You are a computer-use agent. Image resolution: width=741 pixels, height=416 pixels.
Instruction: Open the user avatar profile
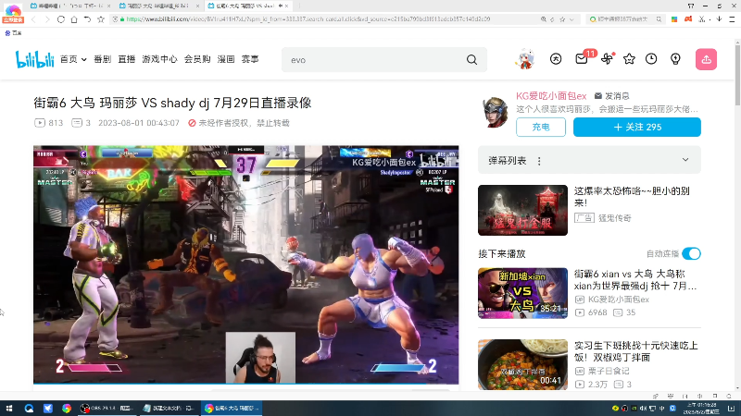(525, 59)
